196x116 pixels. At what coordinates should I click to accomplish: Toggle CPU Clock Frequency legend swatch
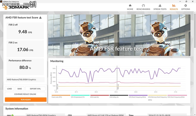click(138, 95)
